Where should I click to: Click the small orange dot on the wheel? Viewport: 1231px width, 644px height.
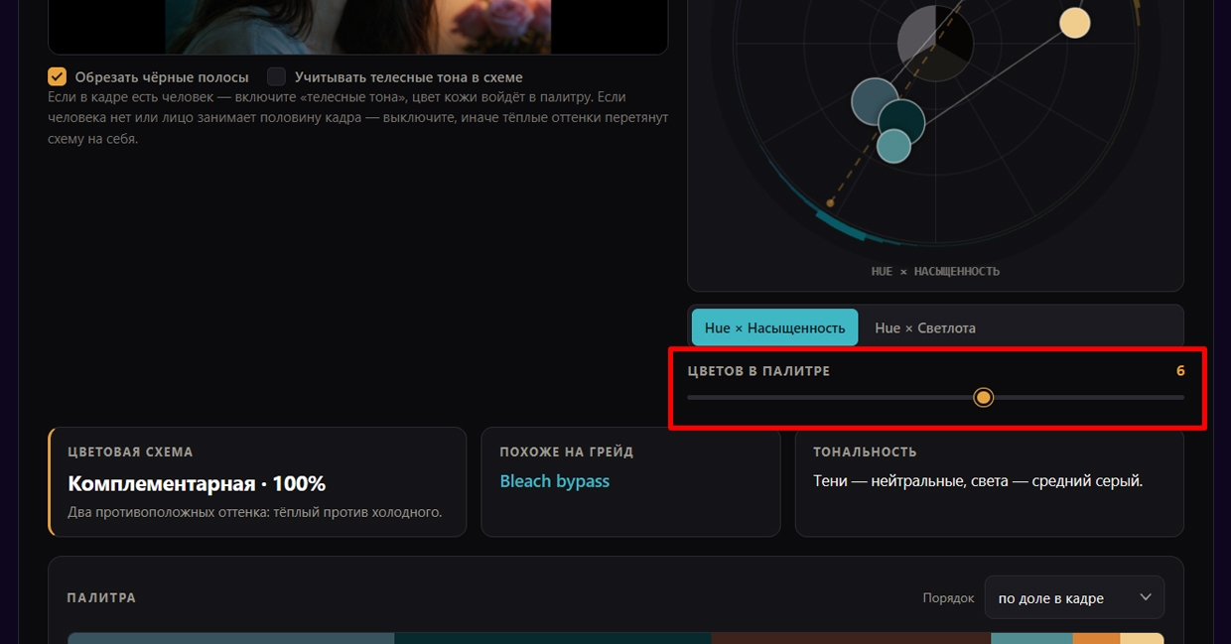coord(831,203)
